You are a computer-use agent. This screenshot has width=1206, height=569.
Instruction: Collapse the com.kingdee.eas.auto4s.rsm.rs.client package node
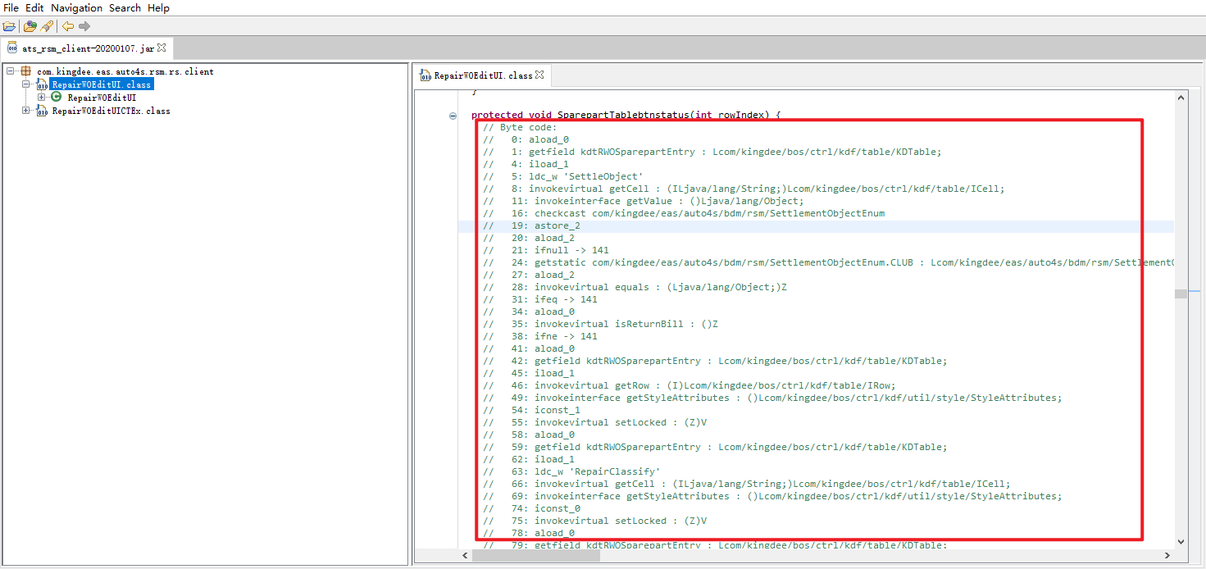tap(10, 71)
